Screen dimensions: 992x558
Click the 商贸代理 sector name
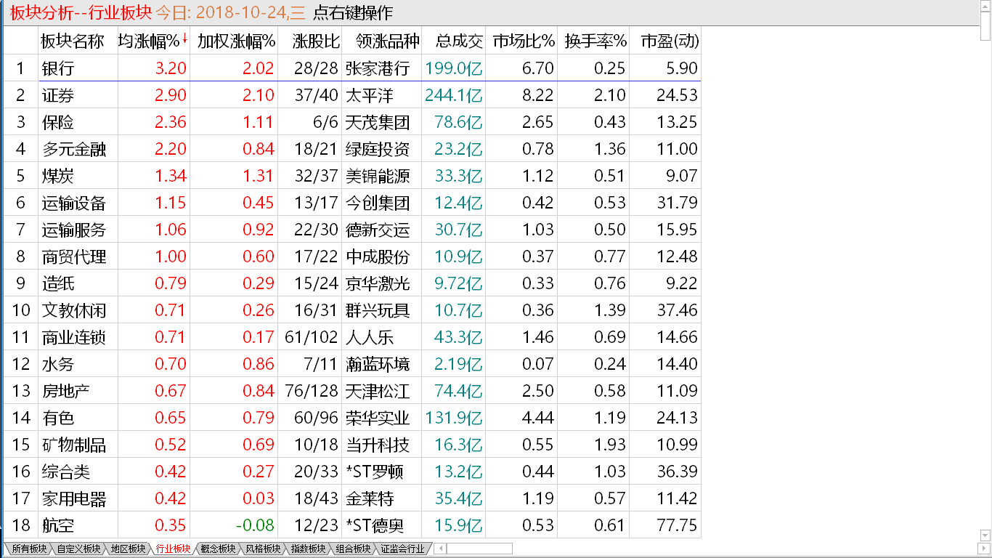pyautogui.click(x=73, y=256)
